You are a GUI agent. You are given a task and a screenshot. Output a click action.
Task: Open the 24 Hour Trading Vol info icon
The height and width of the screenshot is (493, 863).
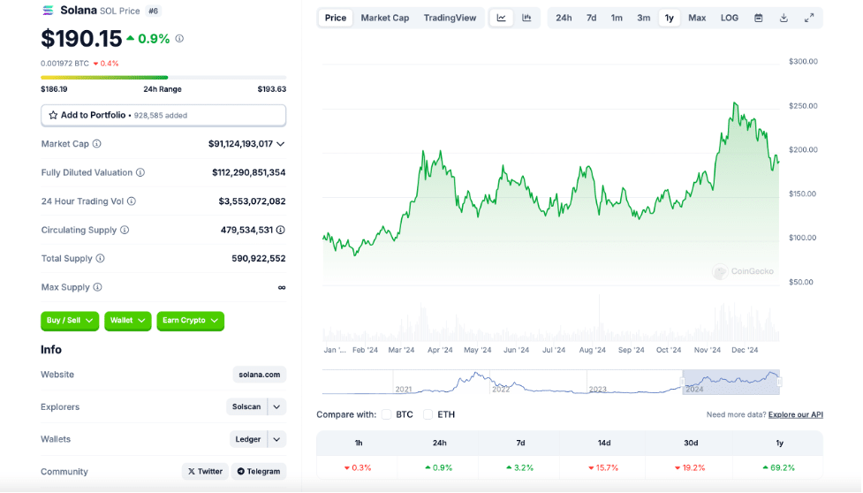point(132,201)
